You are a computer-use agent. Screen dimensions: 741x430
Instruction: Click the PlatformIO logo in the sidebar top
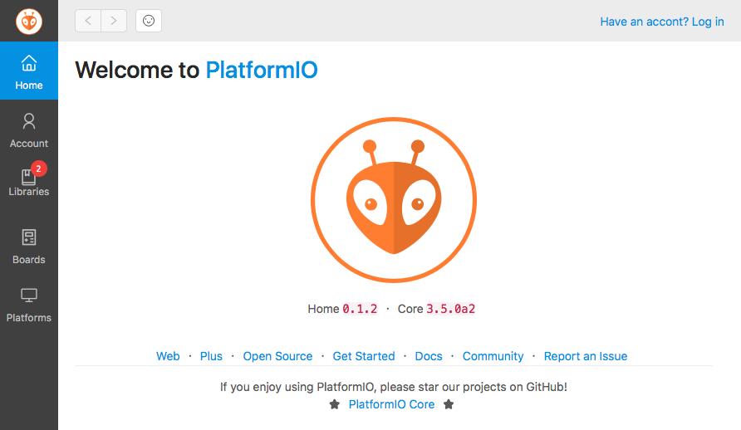[29, 22]
